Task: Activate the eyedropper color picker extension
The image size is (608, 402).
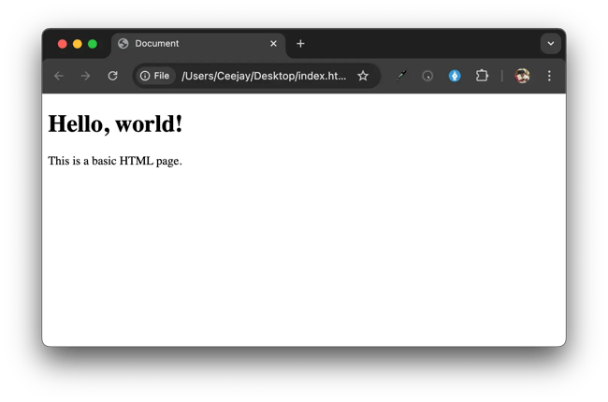Action: pos(401,76)
